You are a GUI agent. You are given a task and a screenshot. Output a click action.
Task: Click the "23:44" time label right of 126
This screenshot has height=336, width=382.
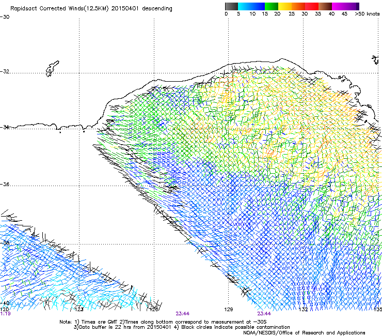coord(182,314)
